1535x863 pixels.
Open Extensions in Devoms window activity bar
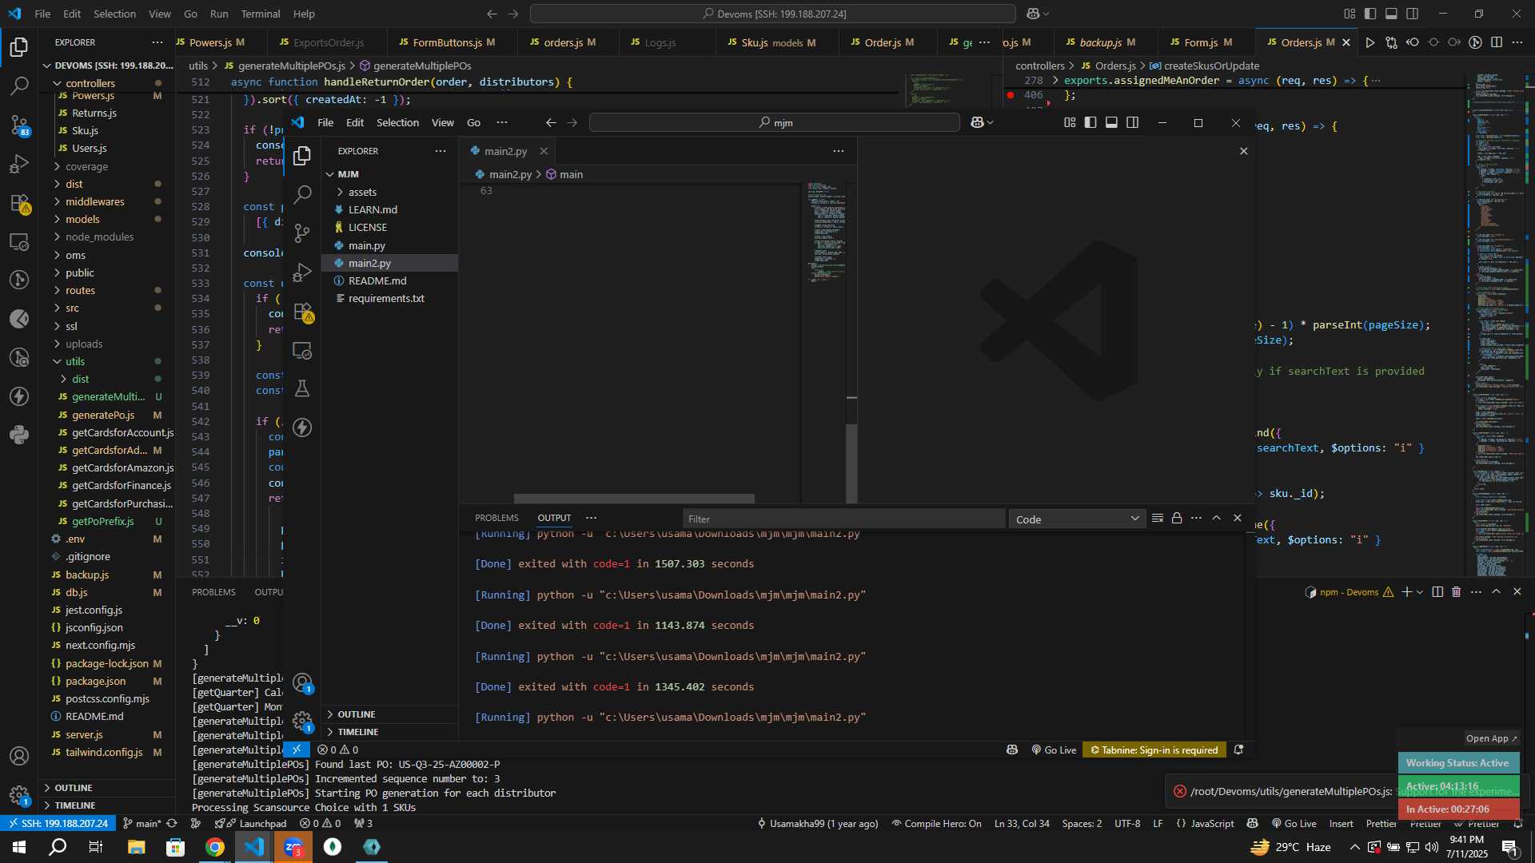[x=19, y=203]
